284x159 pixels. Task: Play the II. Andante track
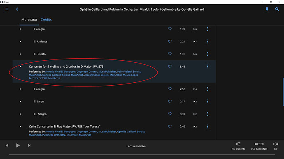(x=21, y=41)
